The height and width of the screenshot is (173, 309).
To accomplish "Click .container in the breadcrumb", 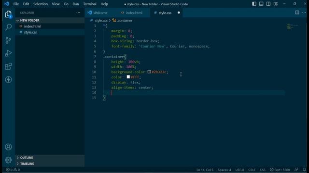I will coord(125,20).
